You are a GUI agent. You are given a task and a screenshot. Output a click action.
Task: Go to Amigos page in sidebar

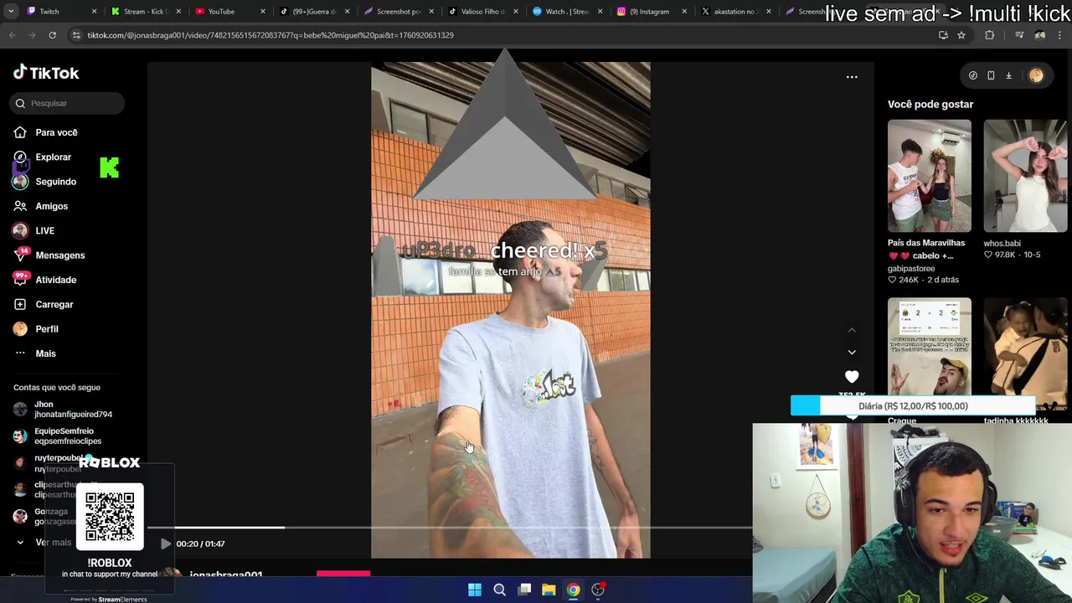click(x=41, y=206)
